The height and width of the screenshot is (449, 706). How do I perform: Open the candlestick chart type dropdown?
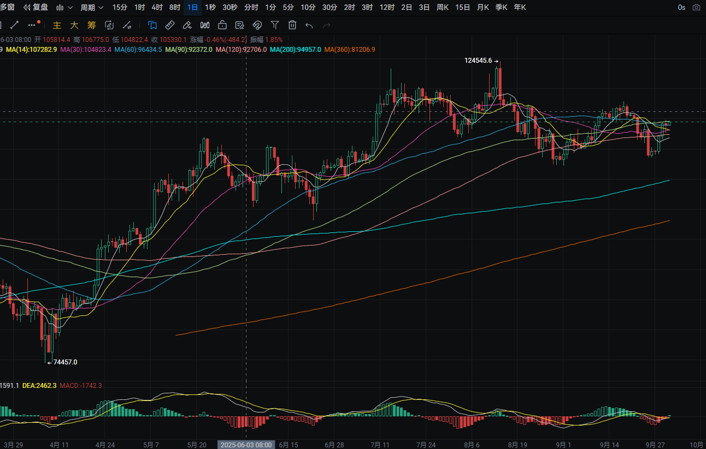pos(64,8)
